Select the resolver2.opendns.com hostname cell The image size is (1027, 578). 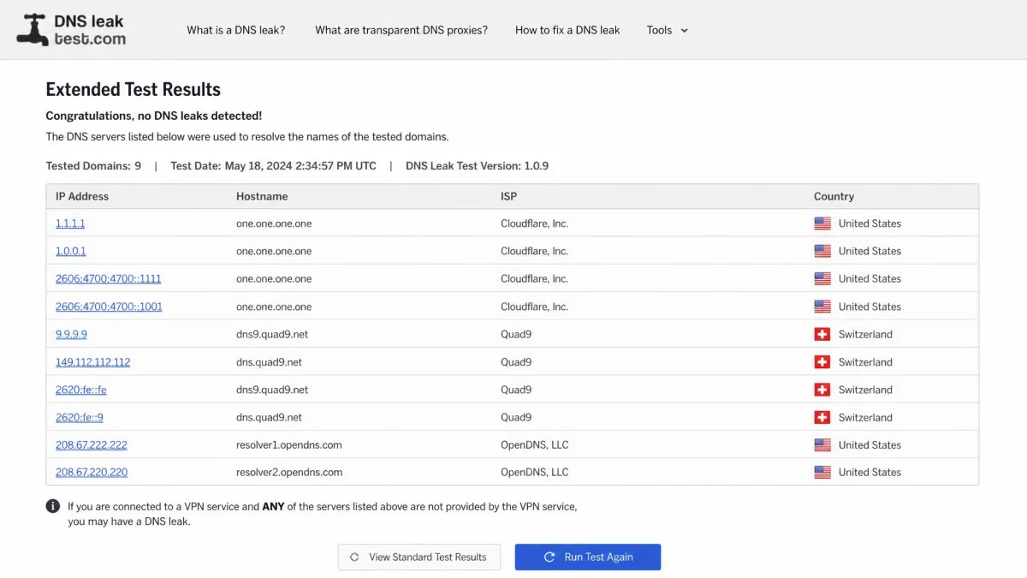pyautogui.click(x=289, y=472)
